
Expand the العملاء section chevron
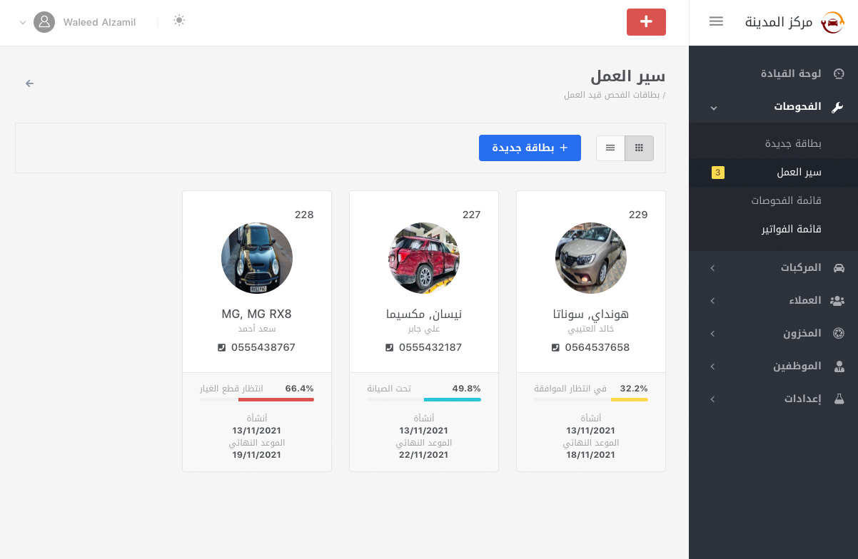pyautogui.click(x=712, y=301)
